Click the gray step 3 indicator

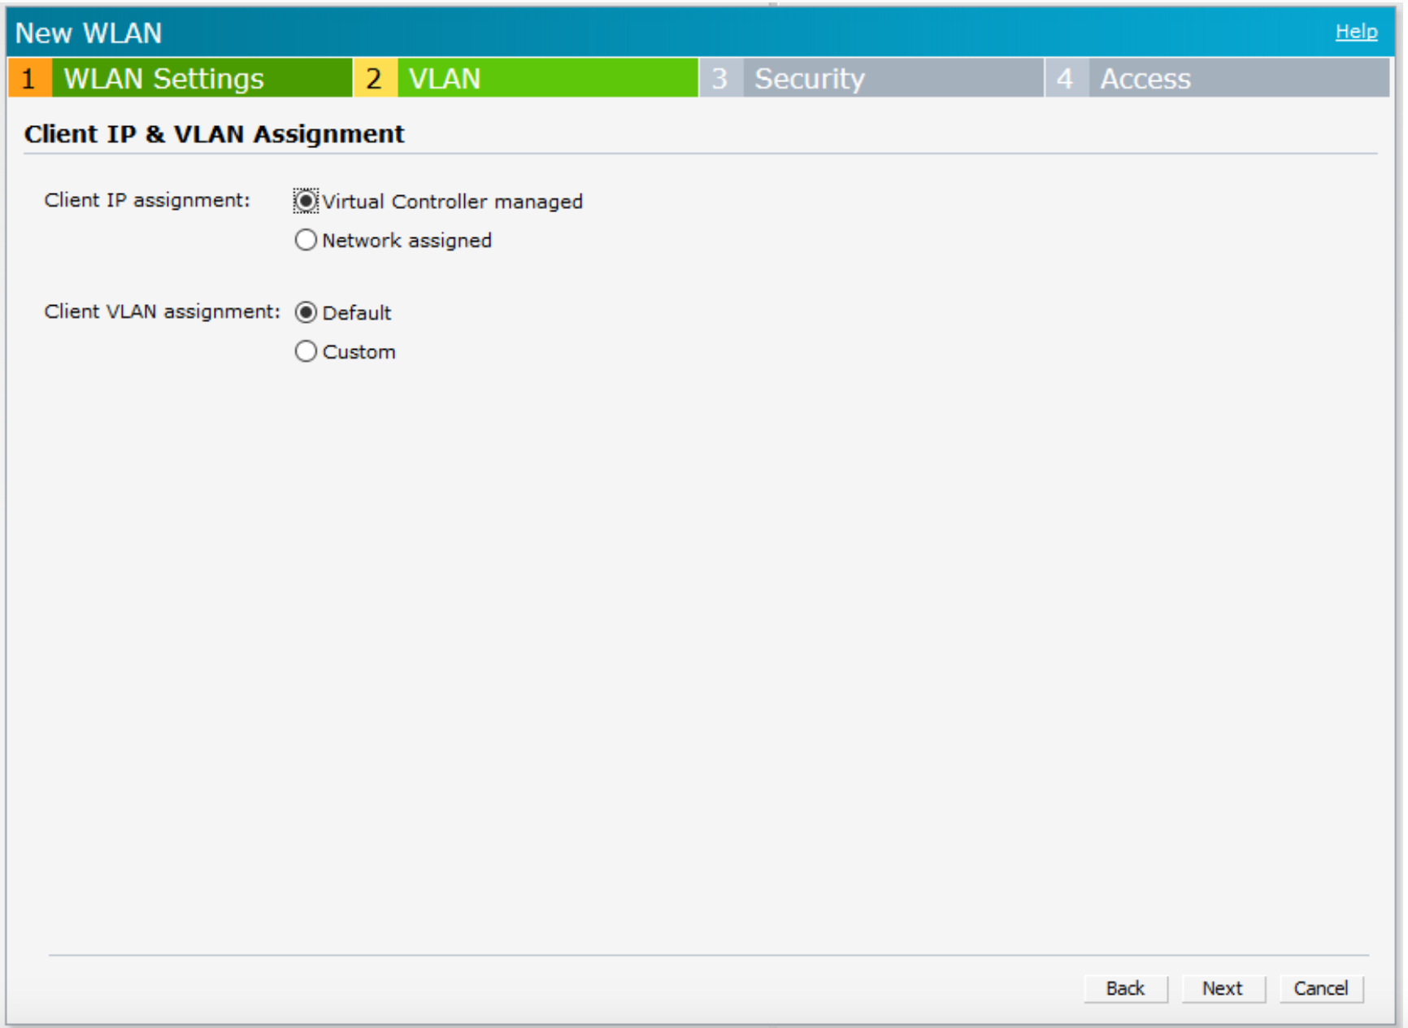tap(722, 78)
